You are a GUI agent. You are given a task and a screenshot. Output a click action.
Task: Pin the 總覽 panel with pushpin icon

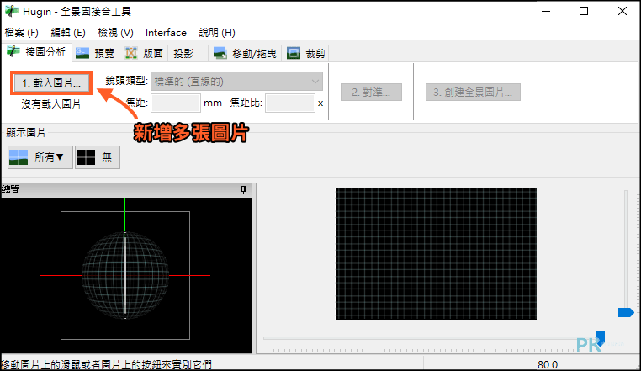[244, 190]
